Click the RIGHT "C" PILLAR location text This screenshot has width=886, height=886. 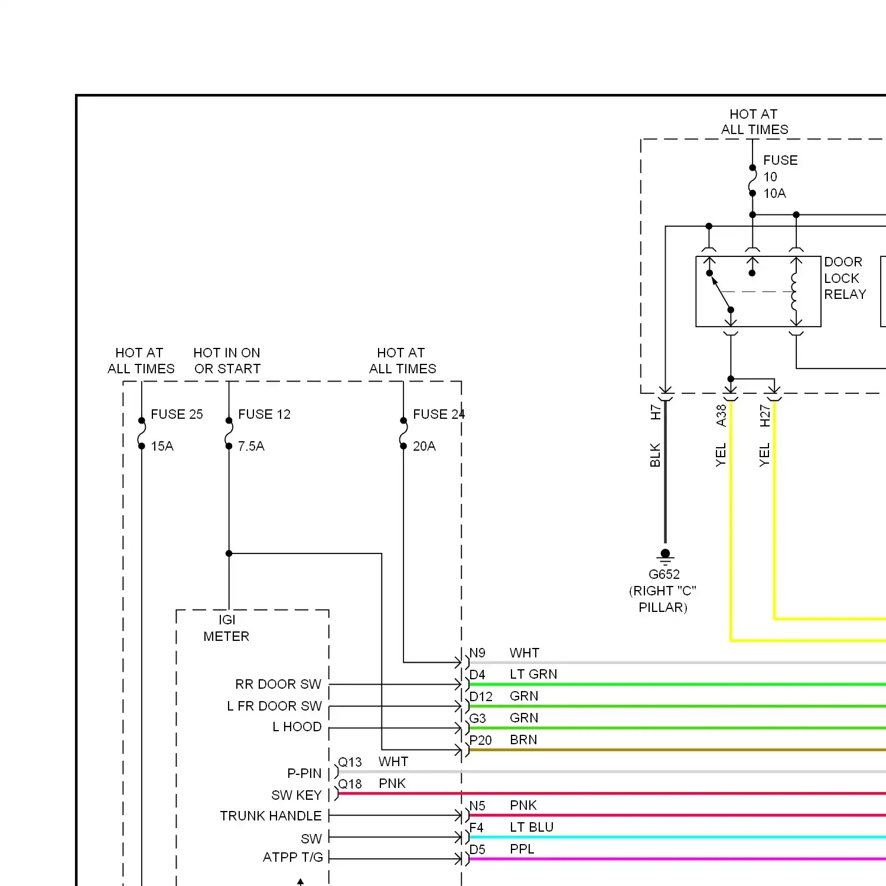click(663, 599)
